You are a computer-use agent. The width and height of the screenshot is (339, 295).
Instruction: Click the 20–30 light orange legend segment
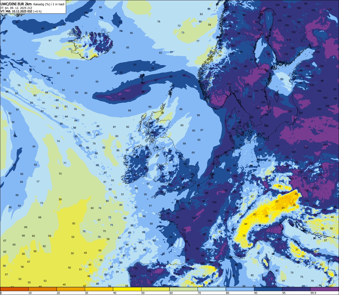[x=71, y=289]
